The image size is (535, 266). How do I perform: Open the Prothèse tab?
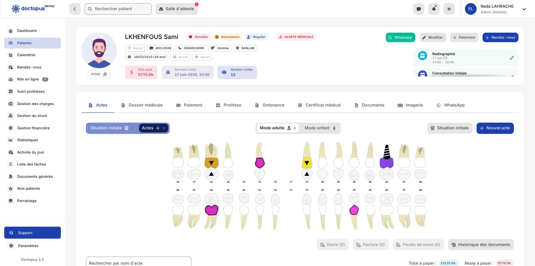pyautogui.click(x=229, y=105)
